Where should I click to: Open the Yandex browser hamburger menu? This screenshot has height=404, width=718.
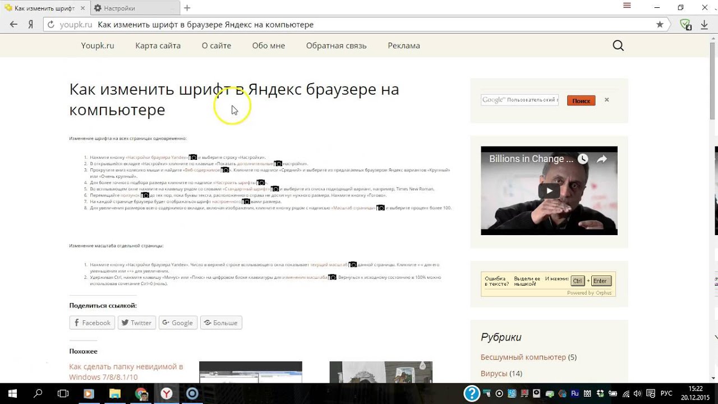click(627, 6)
